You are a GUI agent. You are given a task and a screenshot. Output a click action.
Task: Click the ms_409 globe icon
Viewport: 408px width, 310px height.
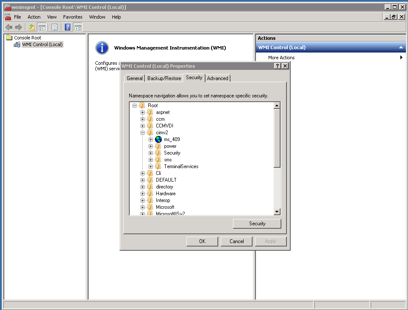(x=158, y=139)
